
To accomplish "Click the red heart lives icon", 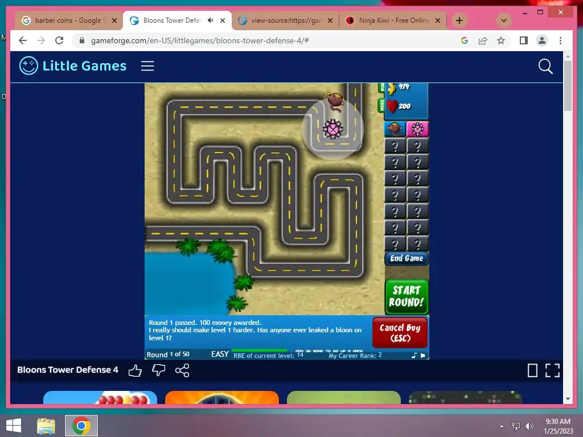I will (392, 106).
